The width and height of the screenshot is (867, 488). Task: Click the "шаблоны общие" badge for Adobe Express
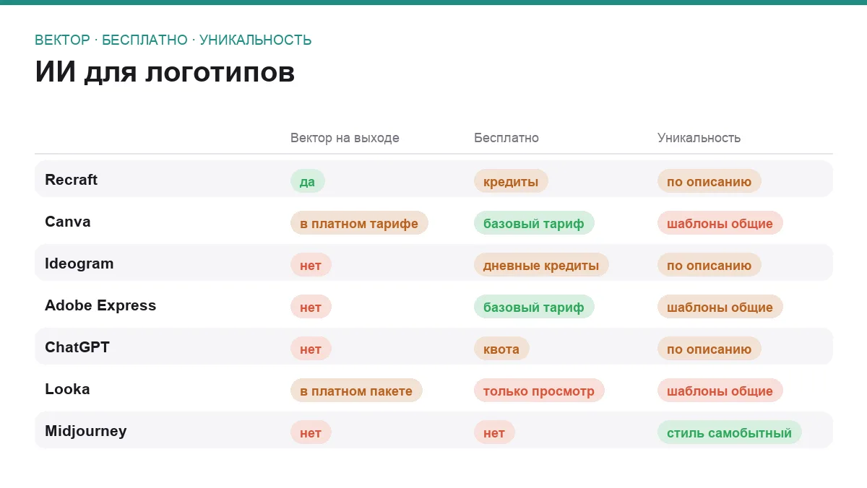[x=720, y=307]
